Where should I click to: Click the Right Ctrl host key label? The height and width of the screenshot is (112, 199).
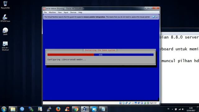[153, 103]
